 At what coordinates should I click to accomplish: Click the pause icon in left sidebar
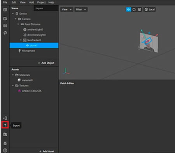[5, 26]
